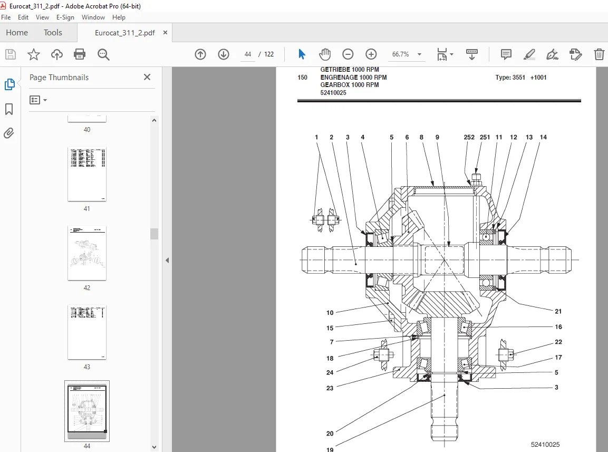Screen dimensions: 608x452
Task: Select the Highlight text tool
Action: point(529,54)
